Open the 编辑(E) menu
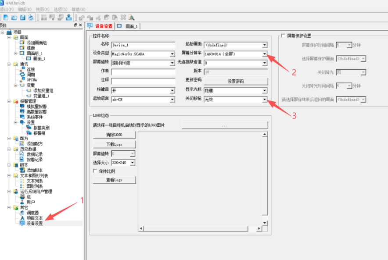388x260 pixels. click(x=25, y=9)
